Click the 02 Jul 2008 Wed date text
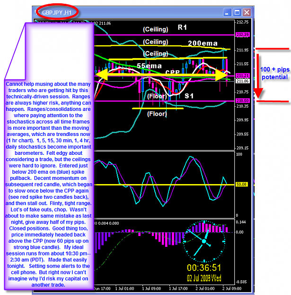Screen dimensions: 291x295 (x=204, y=278)
